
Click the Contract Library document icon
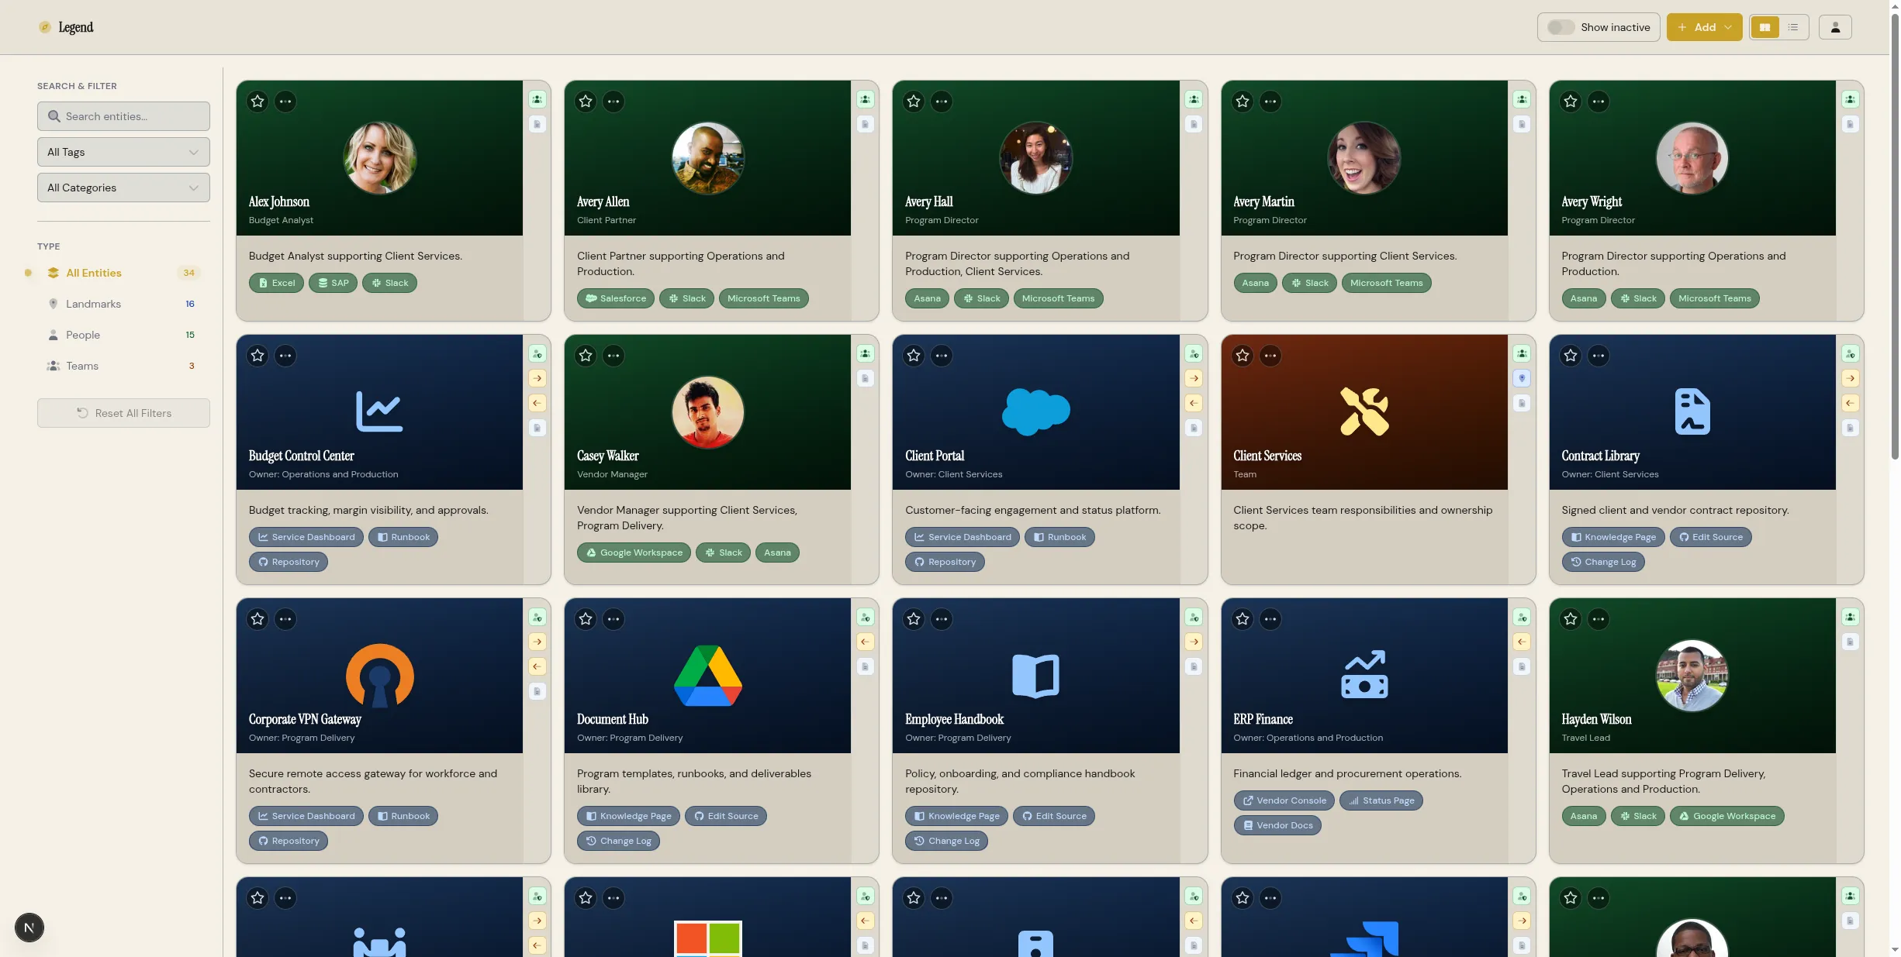pyautogui.click(x=1692, y=411)
